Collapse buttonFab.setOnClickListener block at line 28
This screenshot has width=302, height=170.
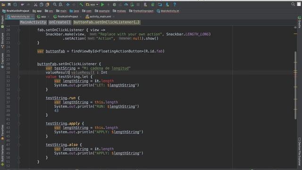coord(19,64)
